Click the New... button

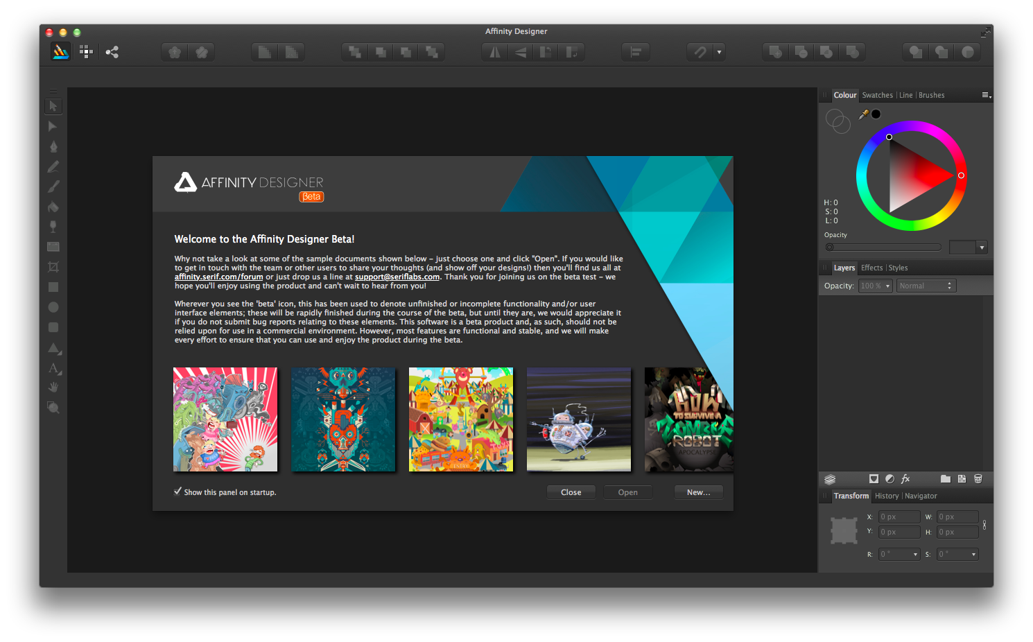click(699, 492)
